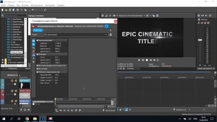Open project properties gear in the main toolbar
This screenshot has height=122, width=217.
pos(18,10)
